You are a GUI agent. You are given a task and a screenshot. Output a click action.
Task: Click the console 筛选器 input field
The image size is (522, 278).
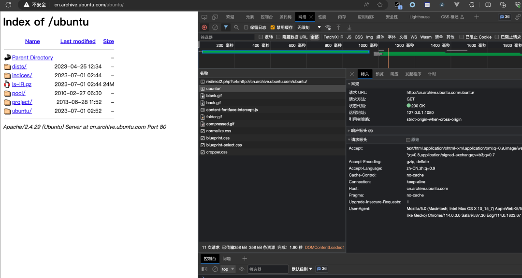[x=268, y=269]
